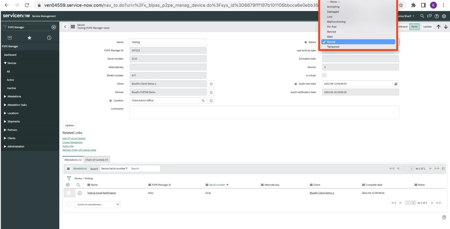This screenshot has width=450, height=229.
Task: Open profile avatar K
Action: (433, 5)
